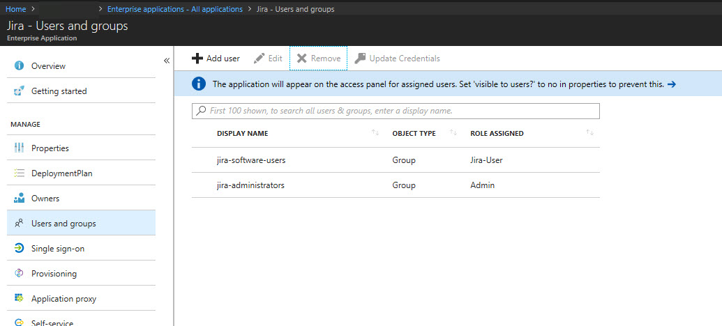Click the blue info icon in the banner
Image resolution: width=722 pixels, height=326 pixels.
click(198, 84)
